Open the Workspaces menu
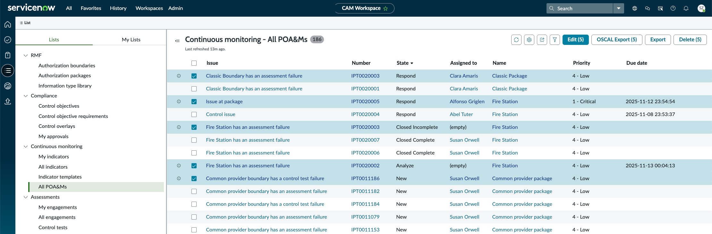The height and width of the screenshot is (234, 712). click(x=149, y=8)
